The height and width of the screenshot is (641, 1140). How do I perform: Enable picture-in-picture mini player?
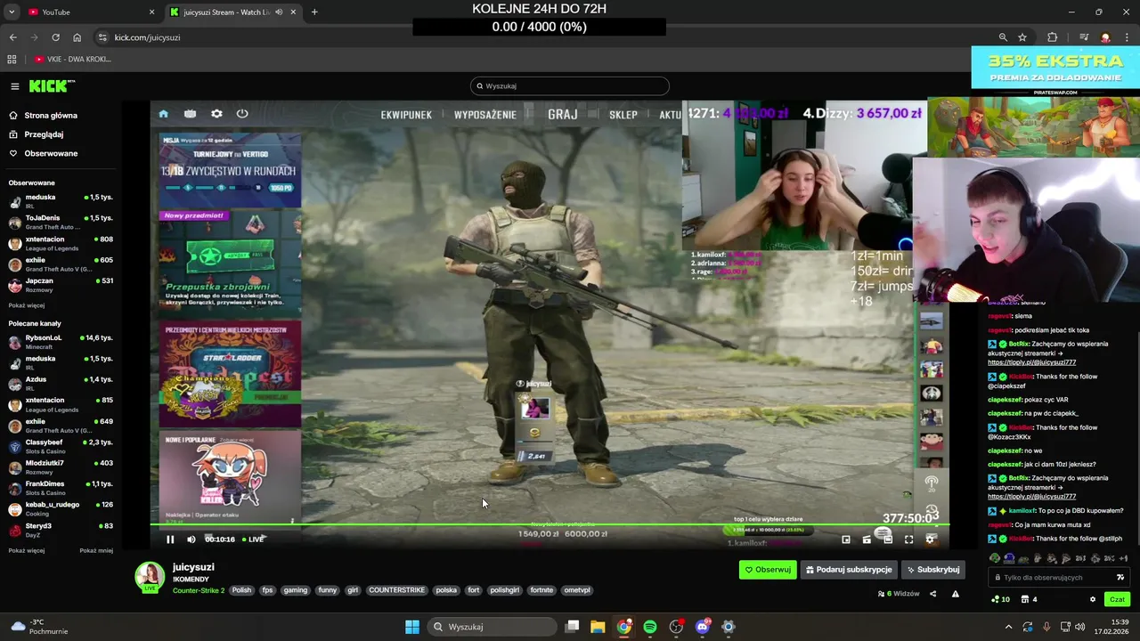pyautogui.click(x=846, y=540)
